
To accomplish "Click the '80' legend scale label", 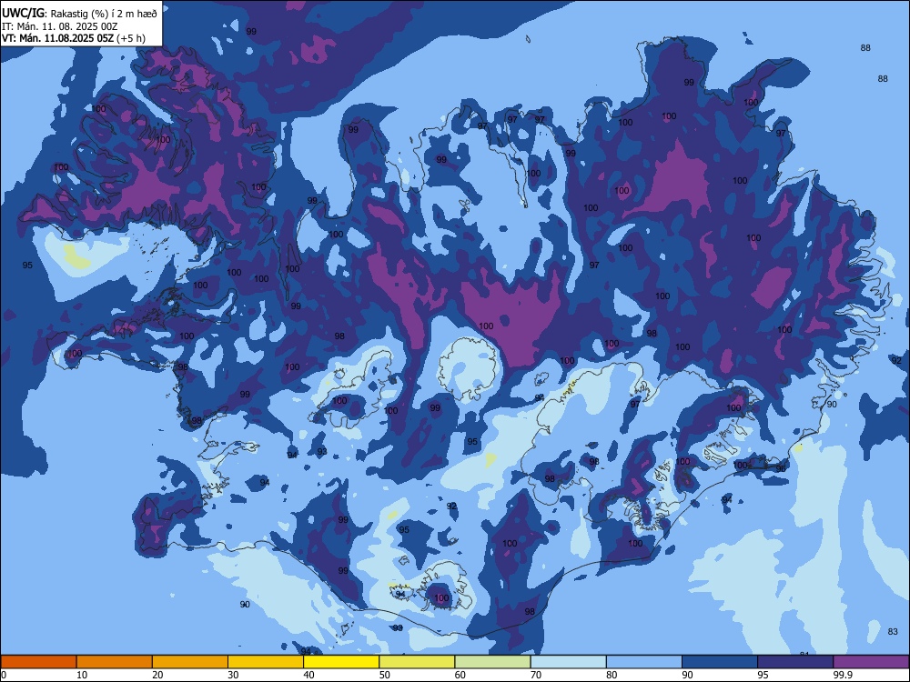I will [612, 675].
